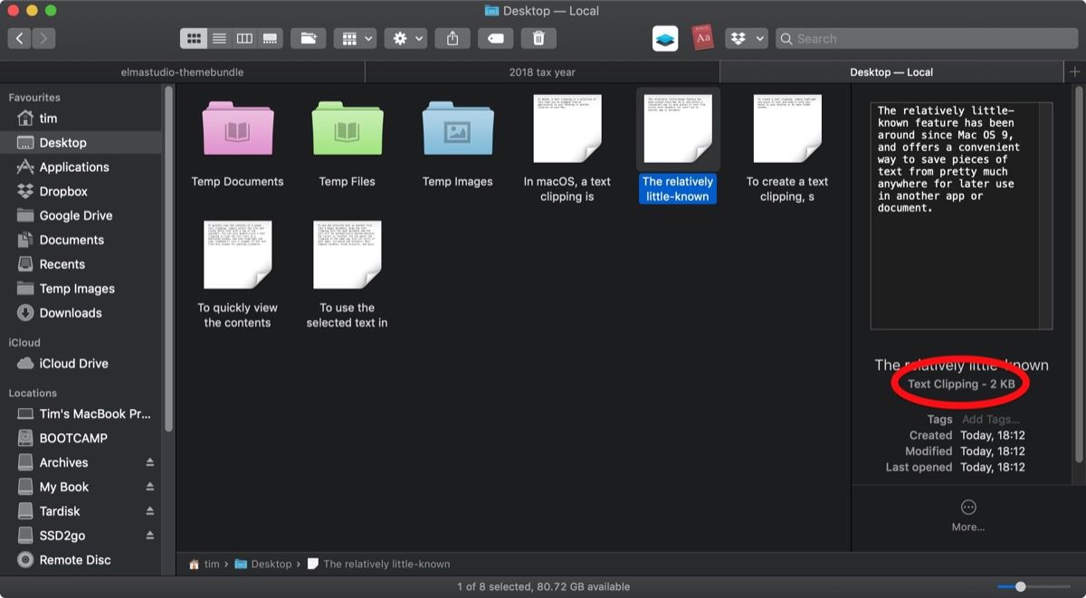Eject the SSD2go volume
1086x598 pixels.
click(150, 536)
